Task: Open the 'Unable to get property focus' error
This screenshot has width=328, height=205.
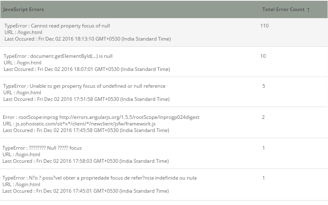Action: [x=84, y=86]
